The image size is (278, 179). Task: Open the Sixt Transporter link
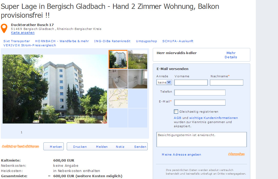[x=17, y=41]
